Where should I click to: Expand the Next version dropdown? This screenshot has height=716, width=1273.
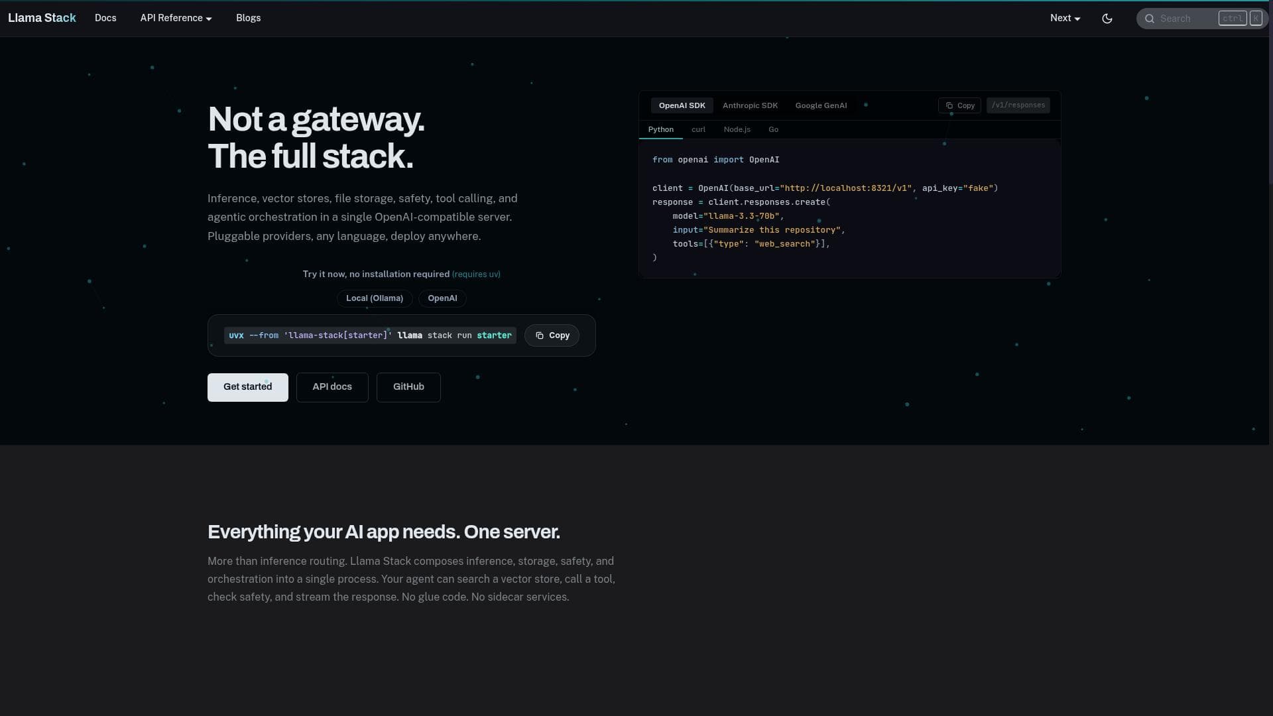[1065, 18]
